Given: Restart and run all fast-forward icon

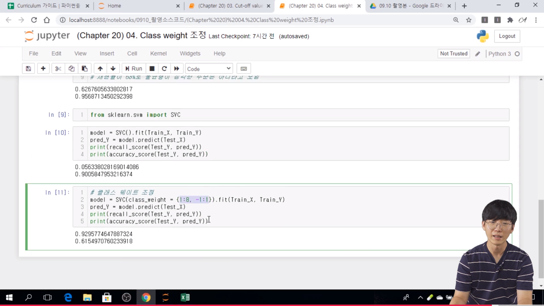Looking at the screenshot, I should point(177,69).
